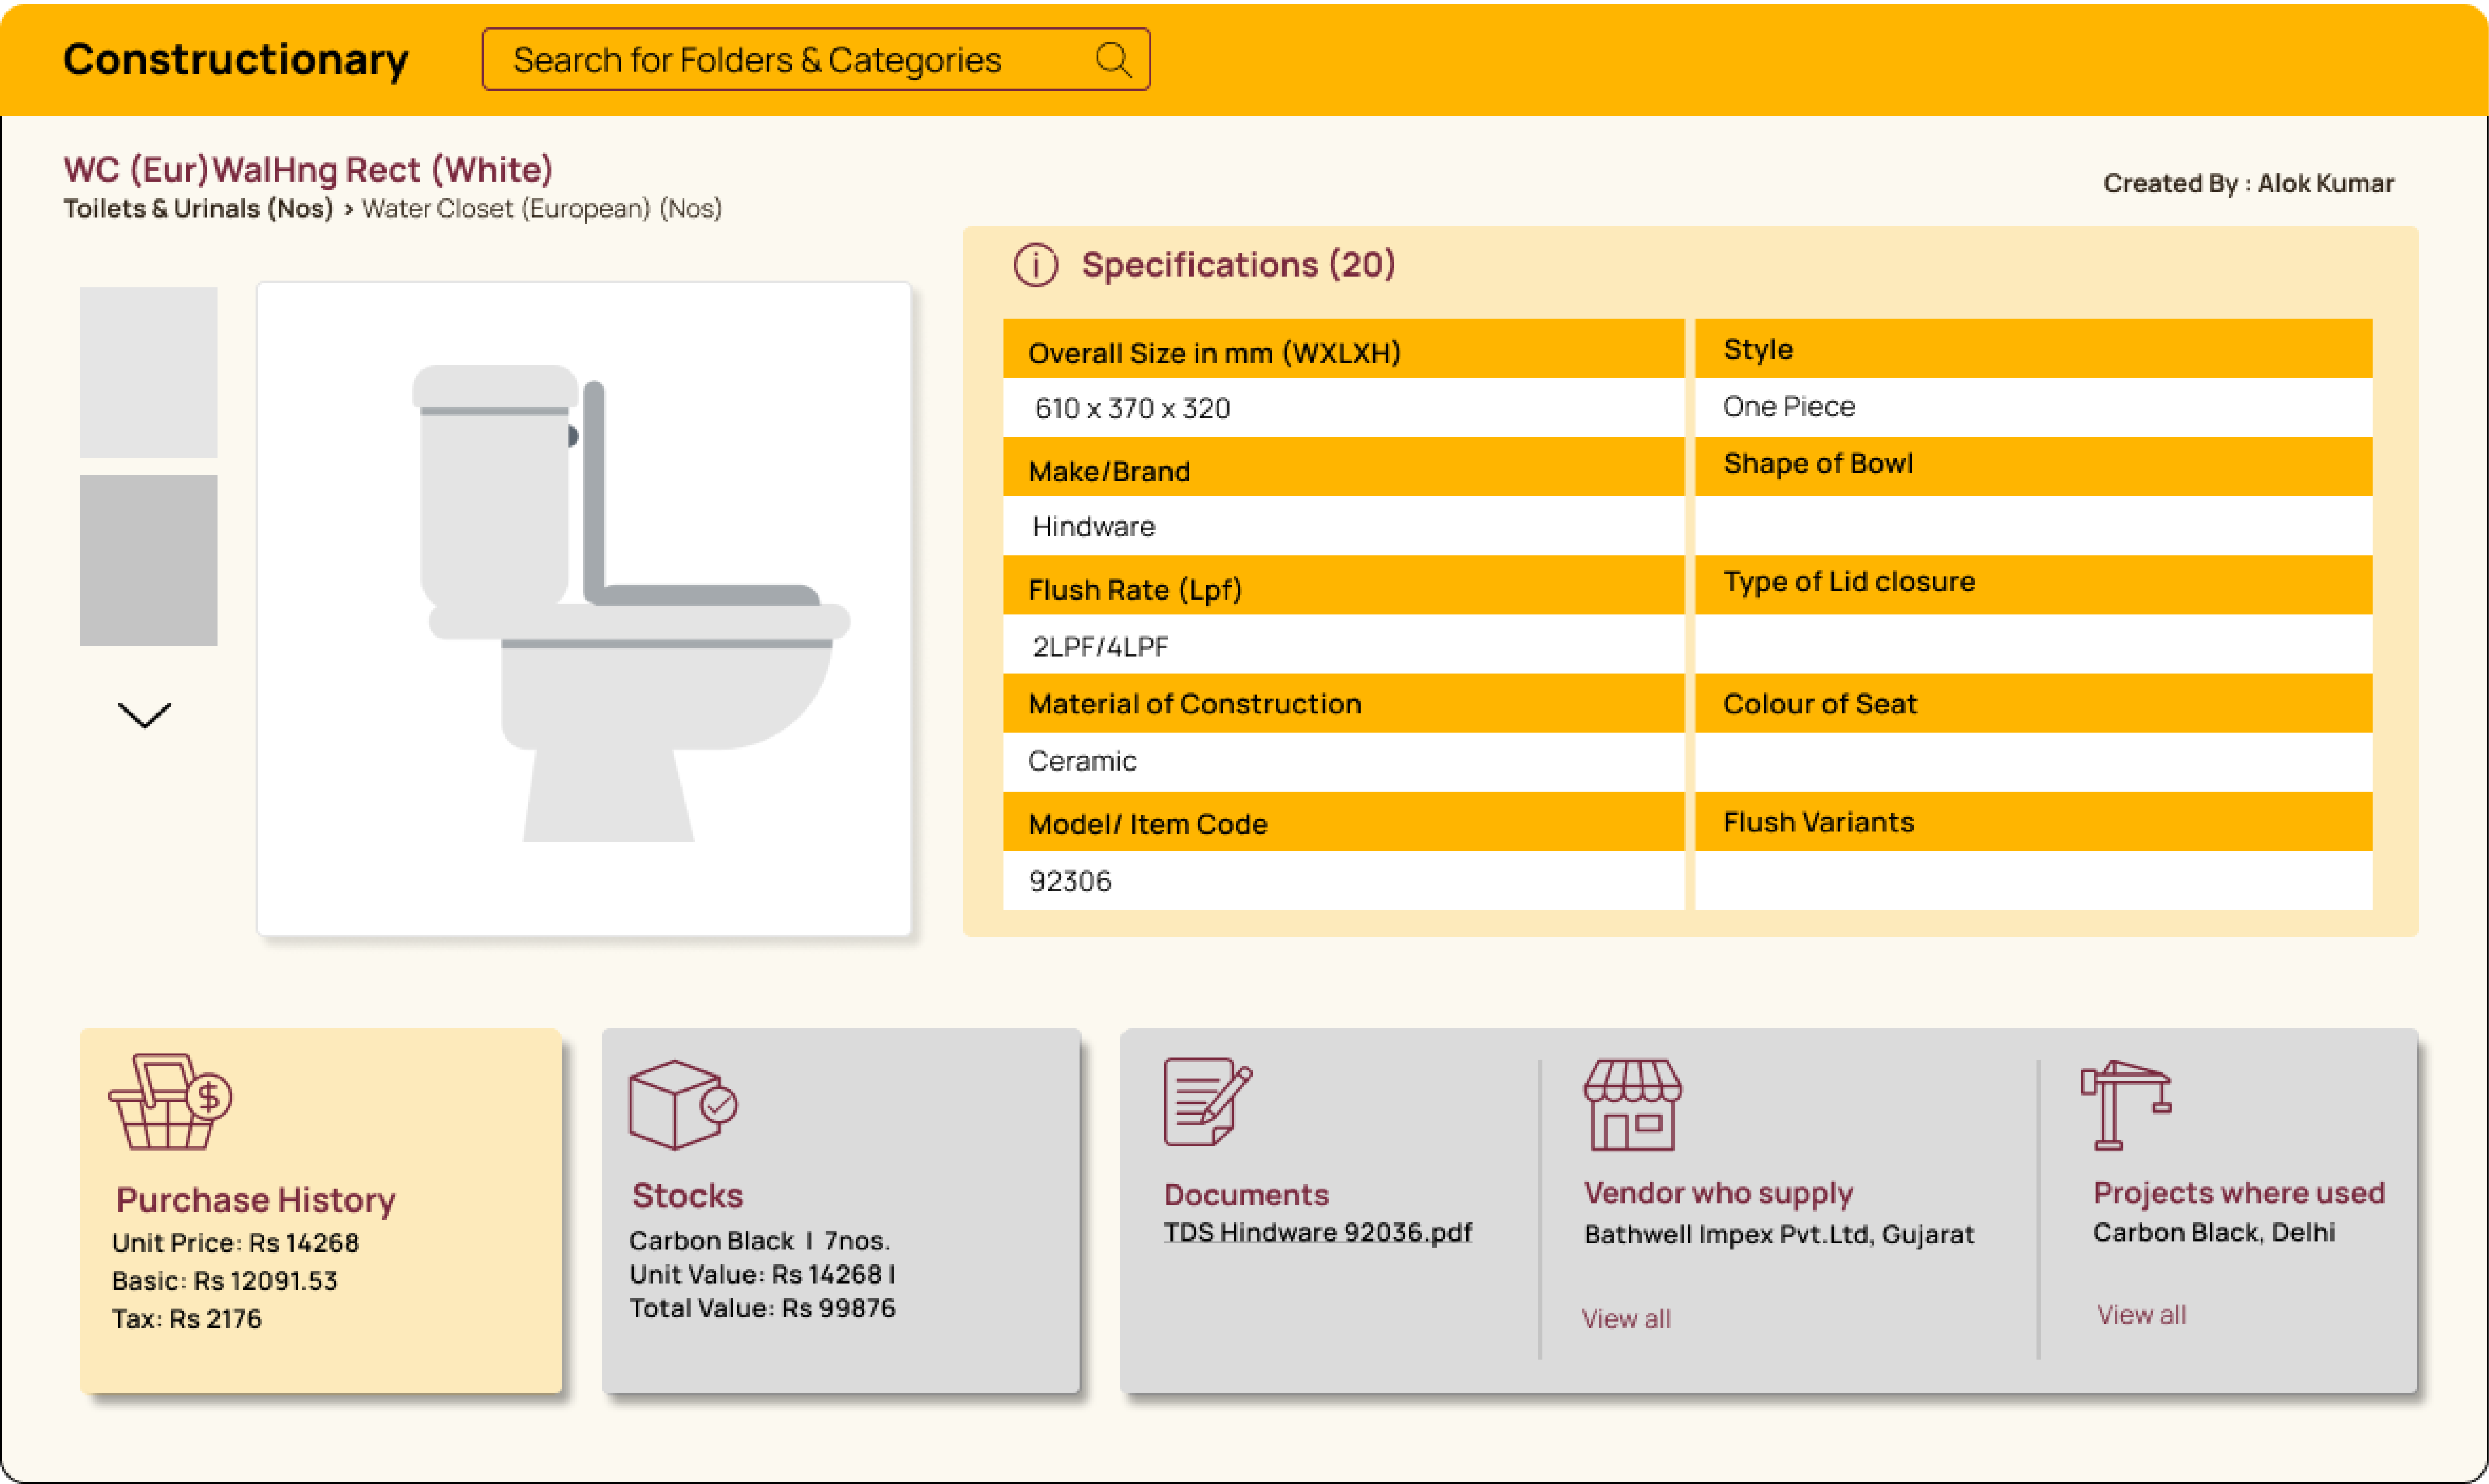This screenshot has width=2489, height=1484.
Task: Click the Type of Lid closure header
Action: pos(2034,585)
